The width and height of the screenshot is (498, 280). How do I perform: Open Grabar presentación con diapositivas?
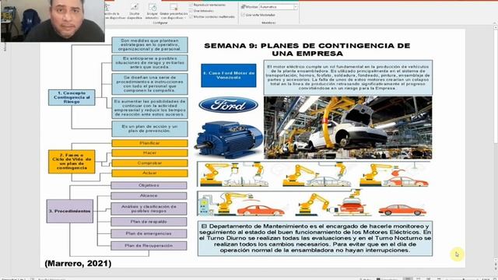coord(174,10)
